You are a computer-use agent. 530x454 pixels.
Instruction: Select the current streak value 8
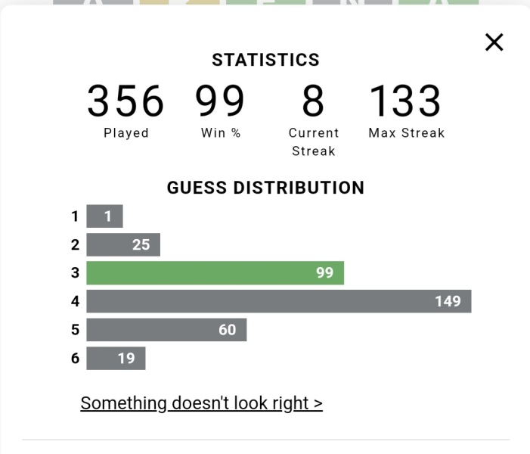tap(313, 101)
